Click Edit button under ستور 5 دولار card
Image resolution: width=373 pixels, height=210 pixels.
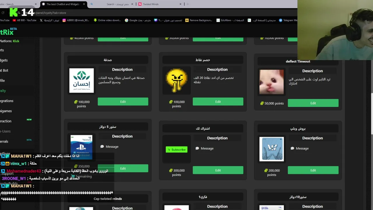[123, 168]
